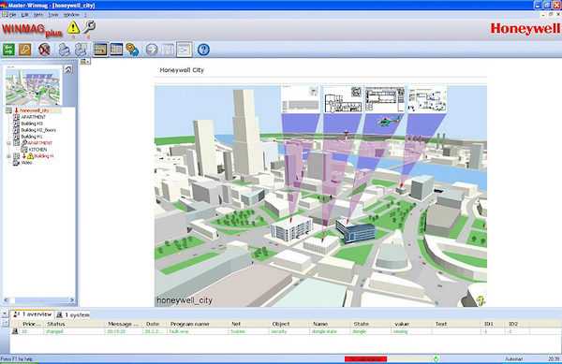Click the list view window icon
The height and width of the screenshot is (364, 562).
pos(116,50)
